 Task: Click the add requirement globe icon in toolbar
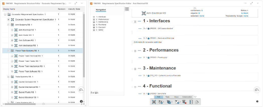pos(169,102)
